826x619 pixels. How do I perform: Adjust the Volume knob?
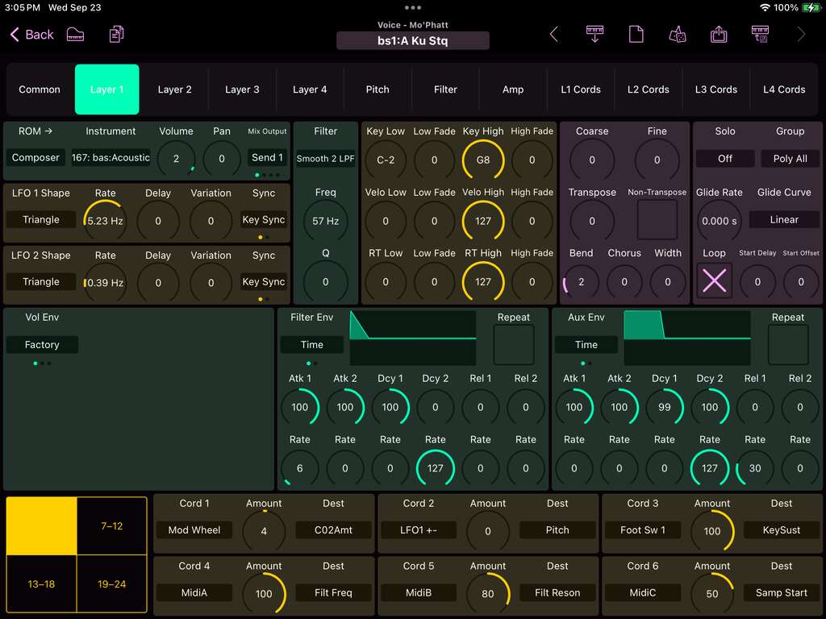pyautogui.click(x=176, y=159)
